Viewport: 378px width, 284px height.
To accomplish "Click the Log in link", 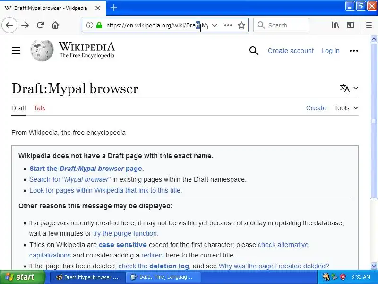I will [330, 51].
